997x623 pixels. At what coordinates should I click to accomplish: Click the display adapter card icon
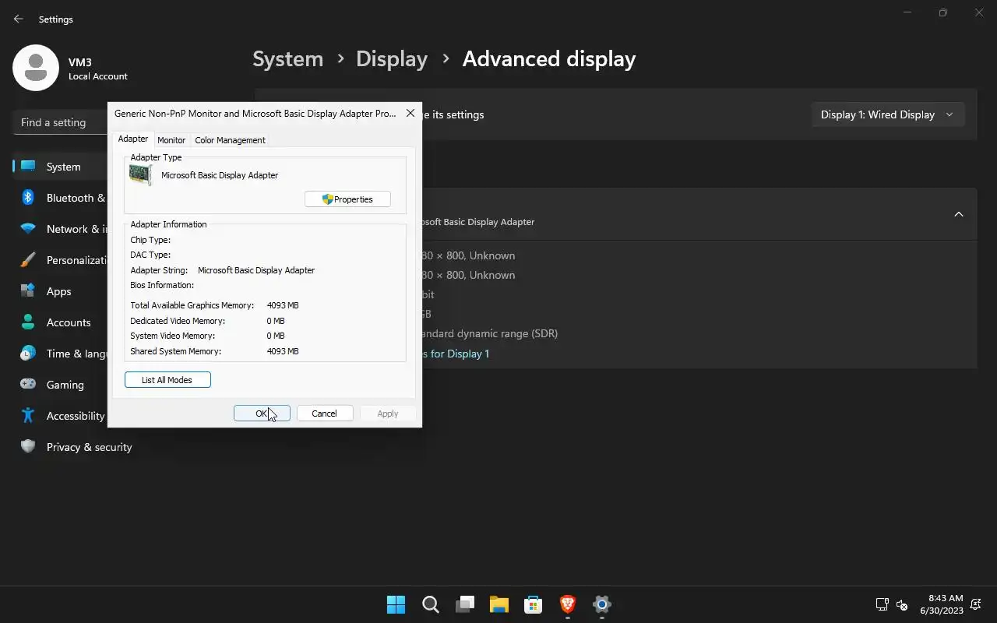pos(140,175)
